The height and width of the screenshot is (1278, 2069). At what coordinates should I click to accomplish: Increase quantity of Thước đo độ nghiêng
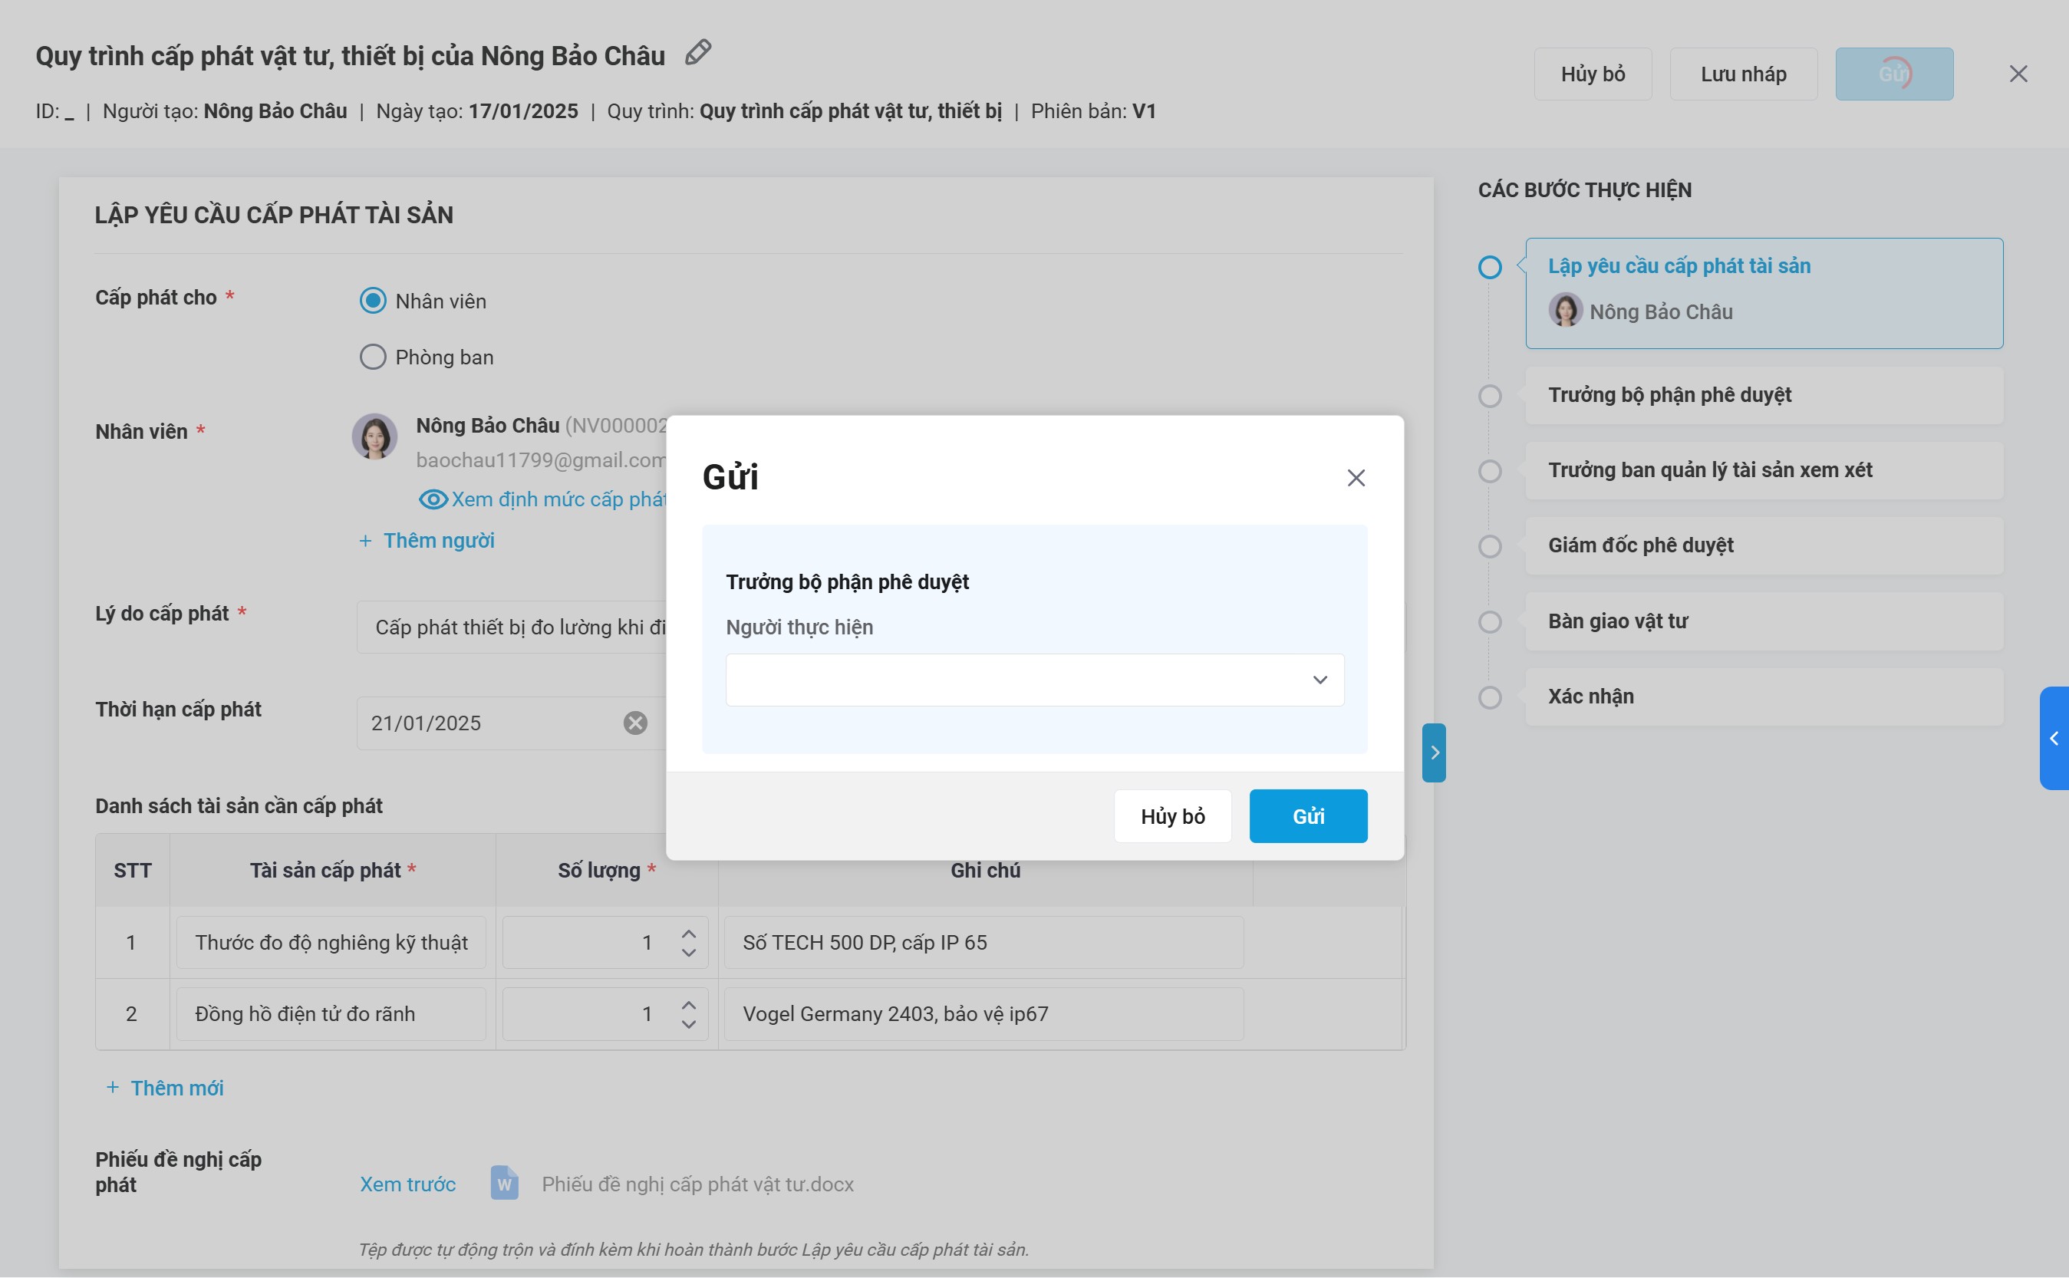coord(689,933)
